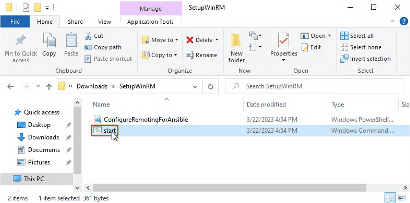Create a New folder from ribbon
Image resolution: width=410 pixels, height=203 pixels.
(x=236, y=48)
